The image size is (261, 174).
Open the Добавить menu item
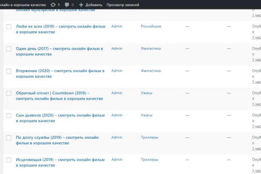(94, 5)
